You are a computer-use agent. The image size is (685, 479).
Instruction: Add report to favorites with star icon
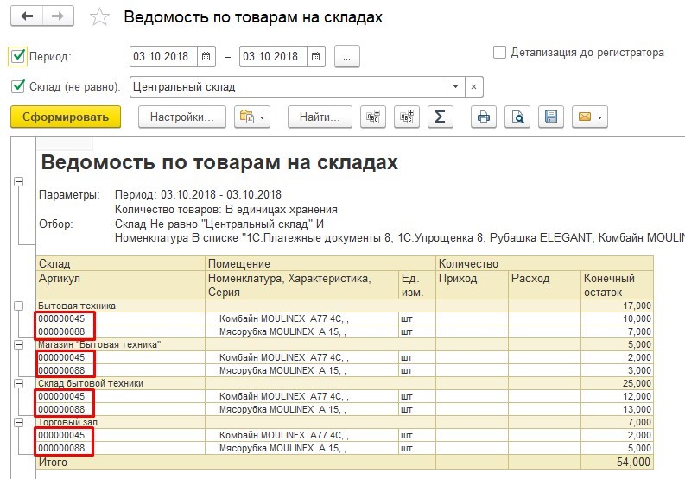(99, 17)
